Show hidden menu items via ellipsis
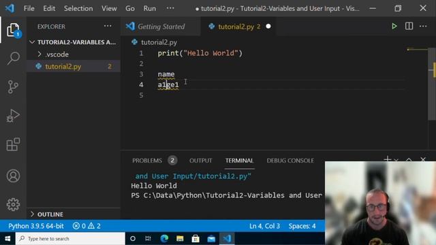Screen dimensions: 436x245 pyautogui.click(x=170, y=8)
